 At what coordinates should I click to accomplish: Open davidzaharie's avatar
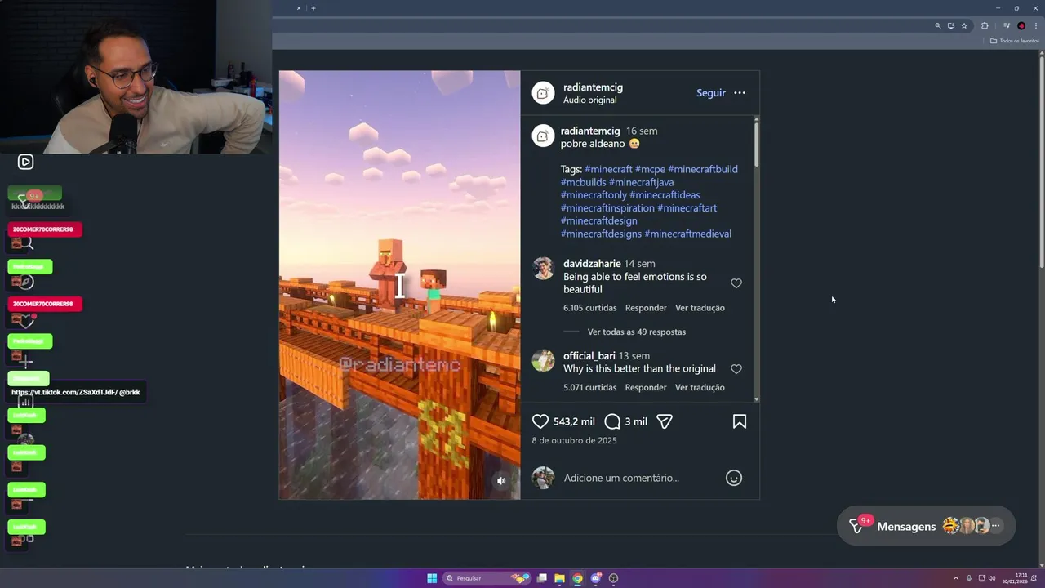click(543, 269)
